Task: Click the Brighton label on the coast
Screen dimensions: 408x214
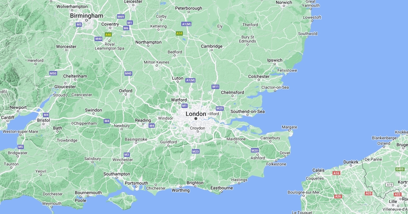Action: (x=195, y=183)
